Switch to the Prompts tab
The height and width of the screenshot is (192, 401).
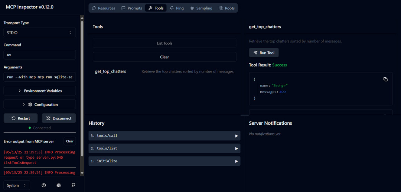(x=131, y=8)
